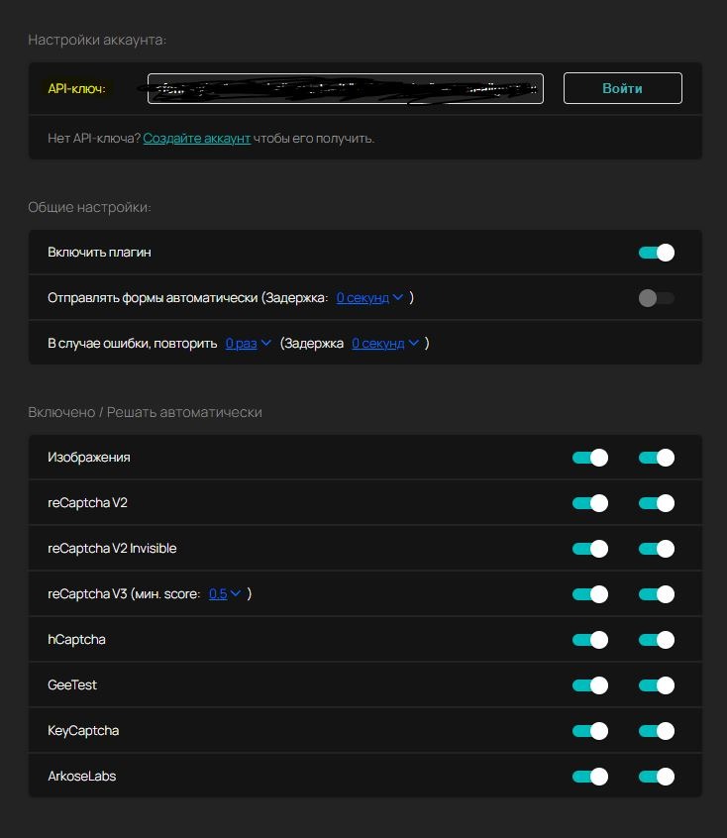Click the Войти login button
This screenshot has width=727, height=838.
[x=623, y=88]
